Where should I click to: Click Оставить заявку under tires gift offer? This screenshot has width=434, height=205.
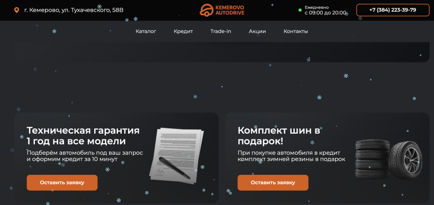pos(273,183)
